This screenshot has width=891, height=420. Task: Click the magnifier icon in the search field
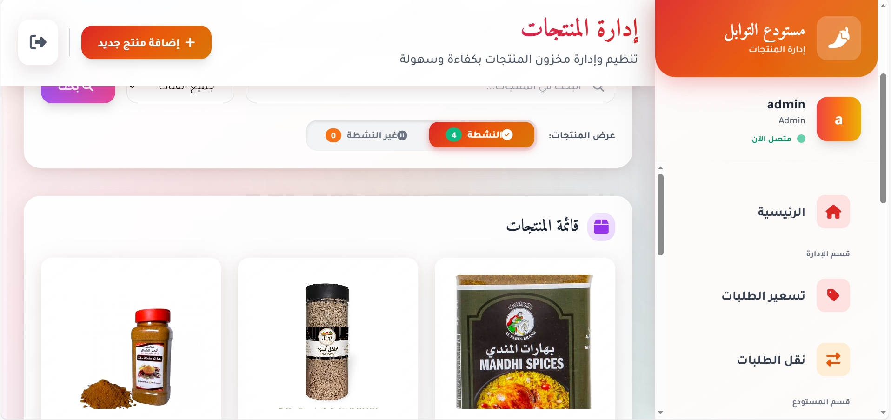coord(599,87)
